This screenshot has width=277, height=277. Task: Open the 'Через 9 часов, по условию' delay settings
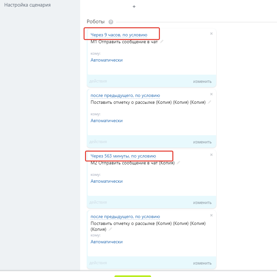(119, 35)
